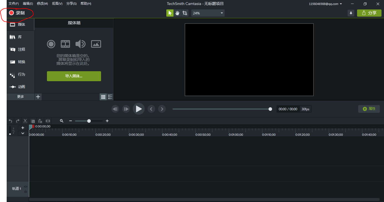384x202 pixels.
Task: Open the 属性 properties panel
Action: [x=369, y=109]
